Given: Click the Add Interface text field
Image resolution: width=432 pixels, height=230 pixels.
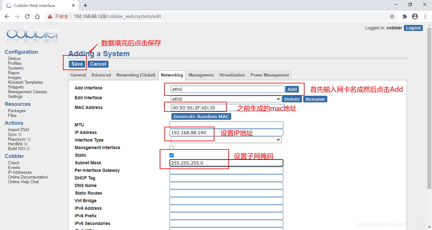Looking at the screenshot, I should pos(228,89).
